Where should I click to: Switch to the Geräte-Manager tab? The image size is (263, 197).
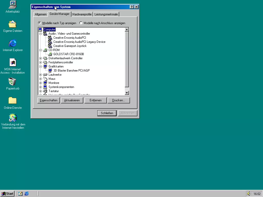click(x=60, y=14)
